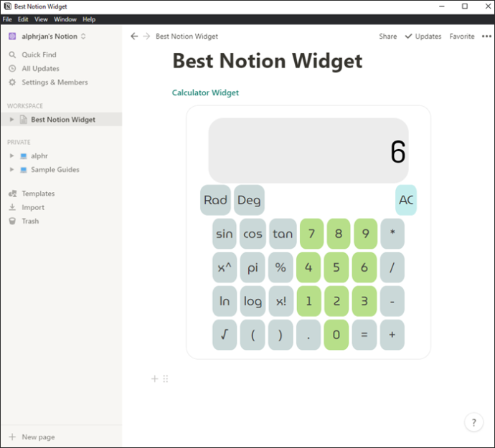This screenshot has width=495, height=448.
Task: Click the computer icon next to Sample Guides
Action: pyautogui.click(x=24, y=170)
